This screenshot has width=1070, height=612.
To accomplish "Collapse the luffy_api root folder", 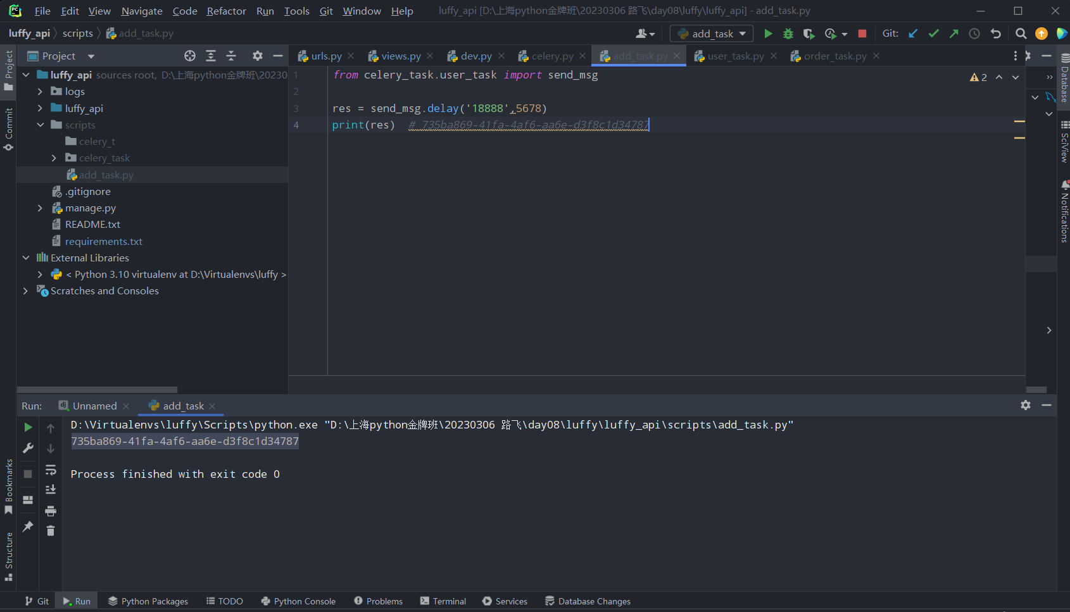I will click(26, 75).
